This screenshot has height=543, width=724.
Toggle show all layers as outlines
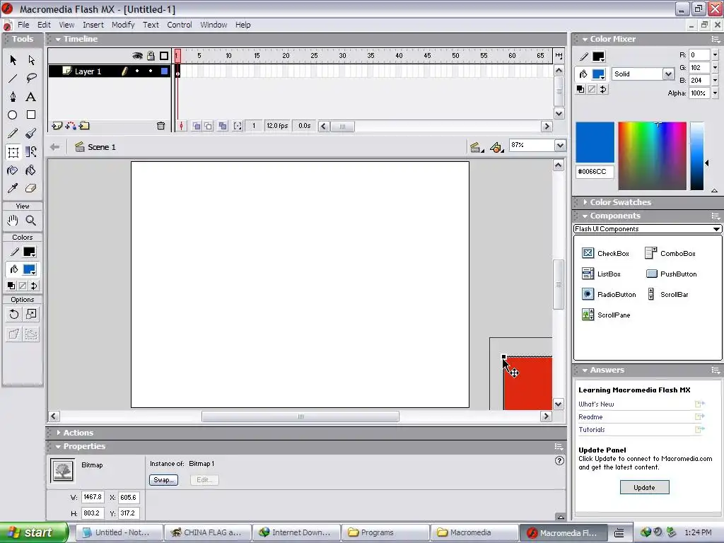pos(164,56)
